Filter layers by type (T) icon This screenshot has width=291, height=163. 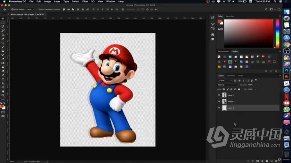(244, 80)
